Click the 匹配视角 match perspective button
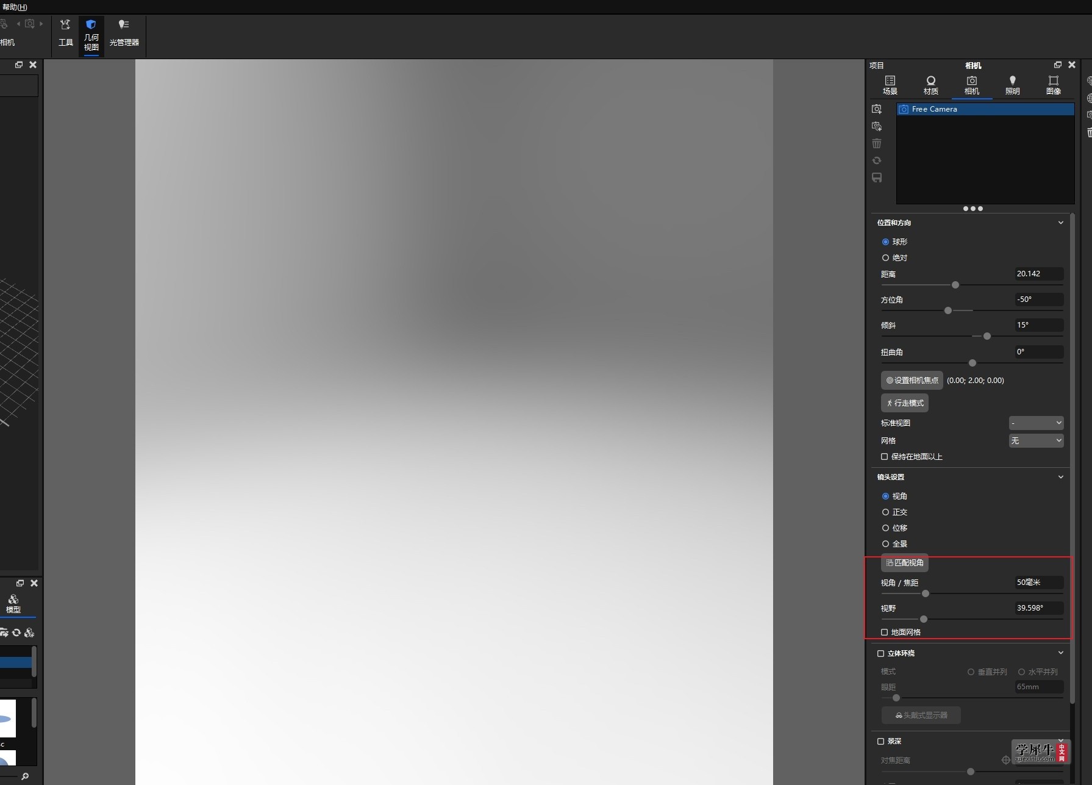This screenshot has height=785, width=1092. [905, 562]
